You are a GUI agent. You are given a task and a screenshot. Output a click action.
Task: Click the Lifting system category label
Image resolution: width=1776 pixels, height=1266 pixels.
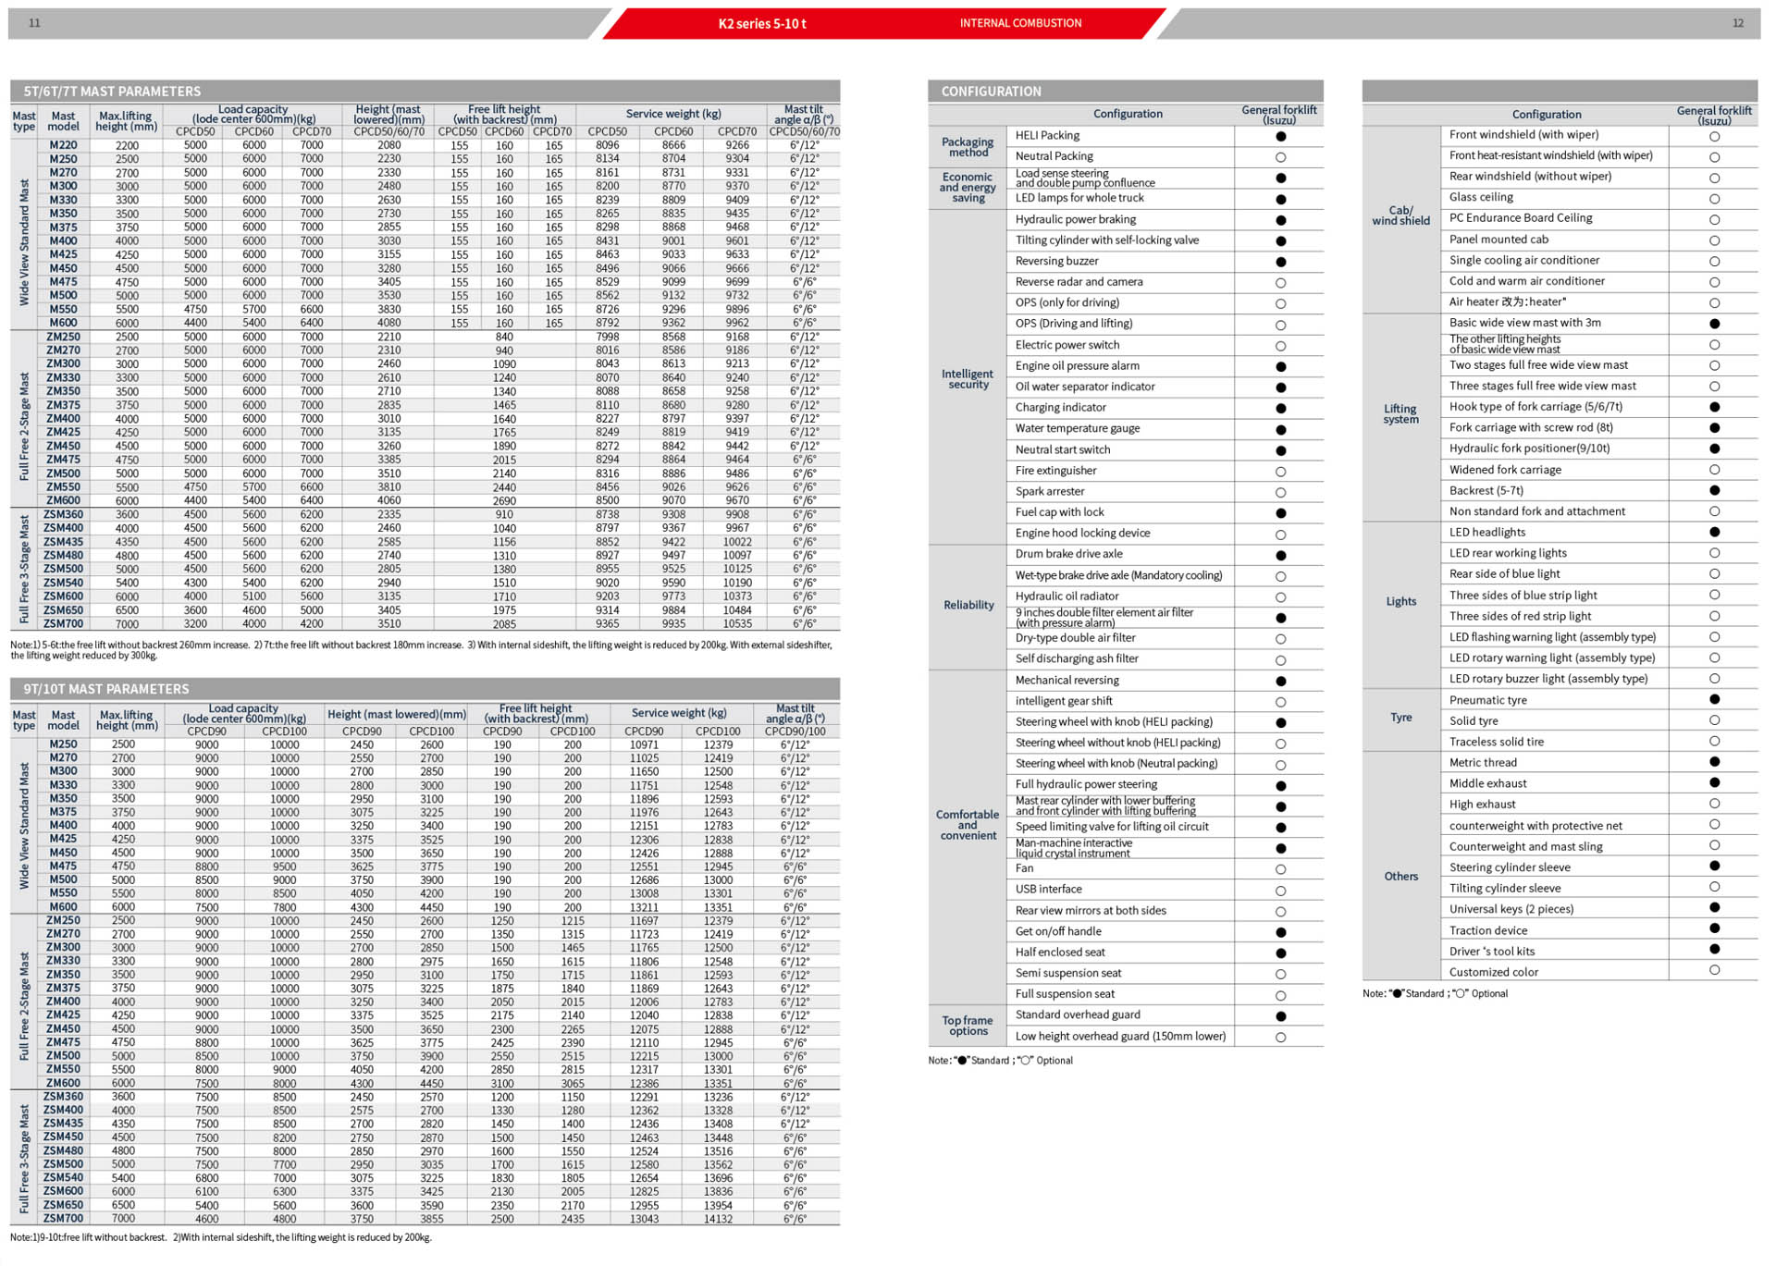pos(1400,414)
